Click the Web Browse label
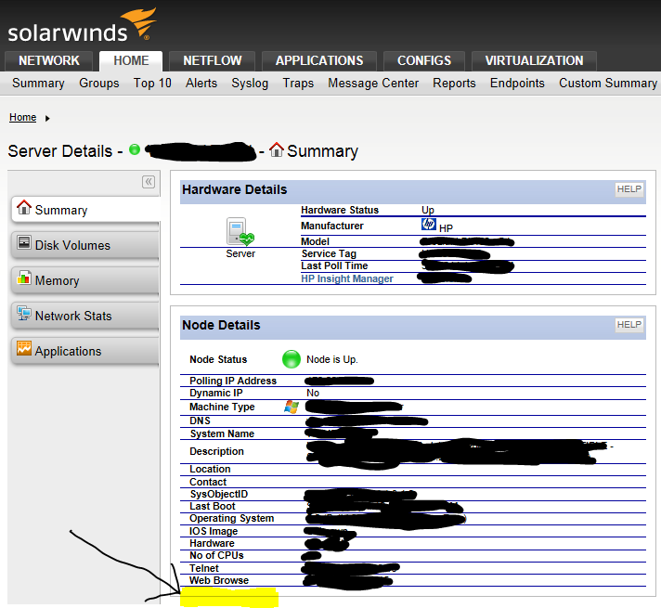661x608 pixels. [219, 580]
